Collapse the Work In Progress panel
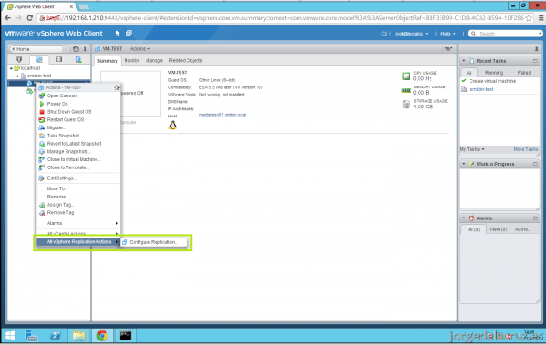The width and height of the screenshot is (546, 345). [x=464, y=164]
